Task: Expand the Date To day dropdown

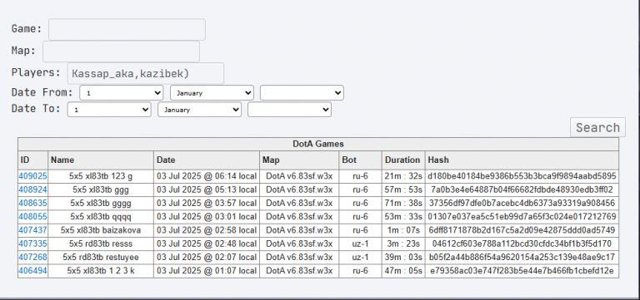Action: pos(109,110)
